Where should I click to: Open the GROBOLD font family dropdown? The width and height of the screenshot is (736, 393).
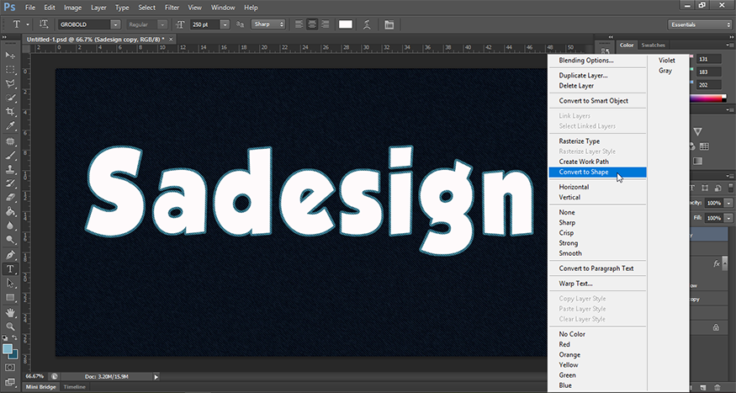(115, 24)
